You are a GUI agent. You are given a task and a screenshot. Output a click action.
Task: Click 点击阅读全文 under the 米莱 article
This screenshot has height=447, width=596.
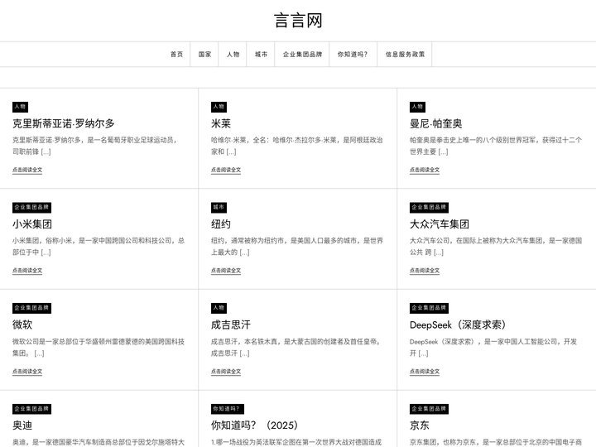coord(226,170)
